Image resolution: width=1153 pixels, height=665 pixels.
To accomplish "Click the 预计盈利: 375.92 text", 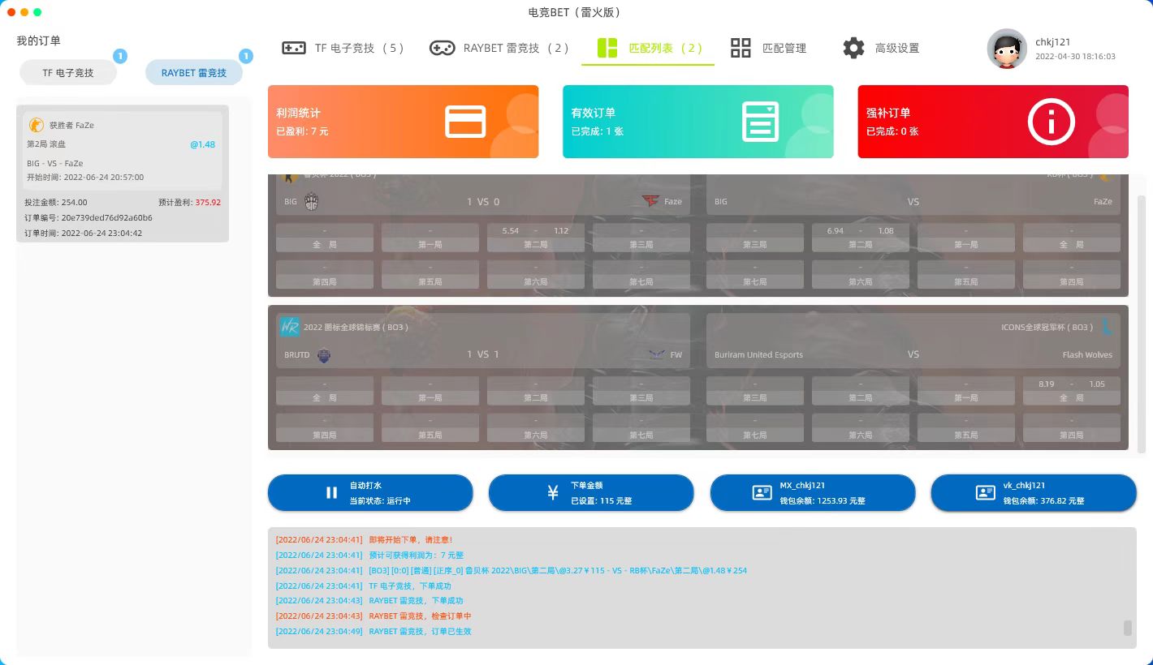I will pyautogui.click(x=189, y=203).
